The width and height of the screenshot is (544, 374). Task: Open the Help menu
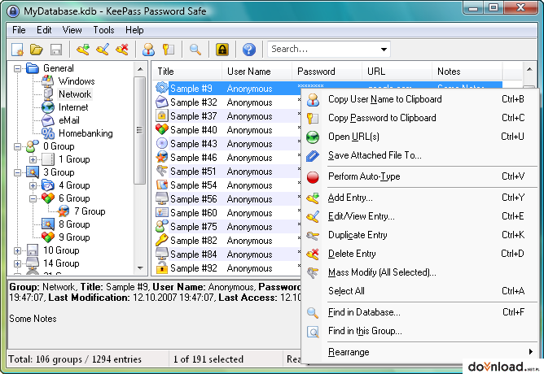[x=134, y=30]
